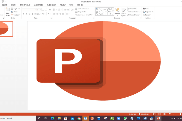The width and height of the screenshot is (182, 121).
Task: Switch to Reading View
Action: [x=164, y=114]
